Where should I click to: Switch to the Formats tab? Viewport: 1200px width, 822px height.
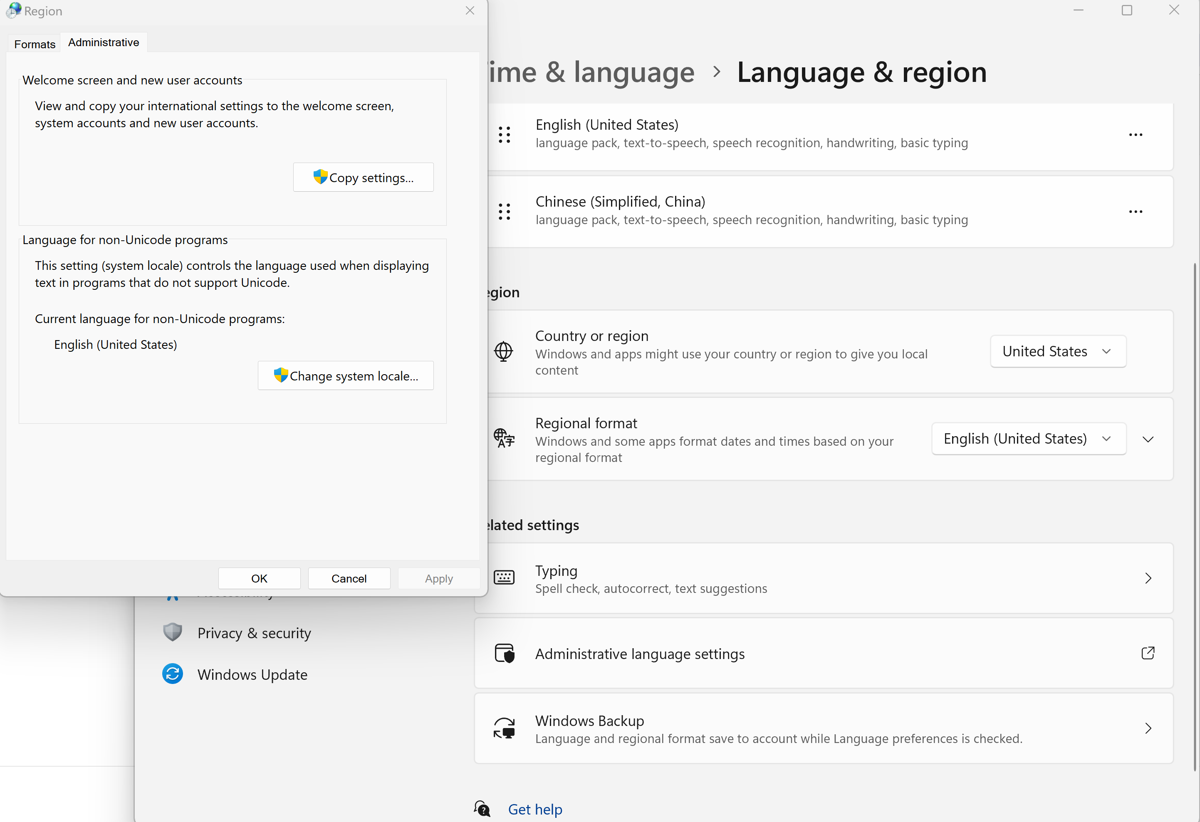click(35, 44)
